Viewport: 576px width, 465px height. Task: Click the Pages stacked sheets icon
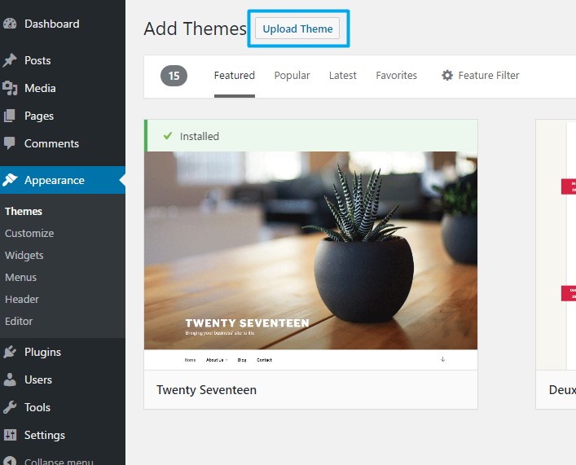point(10,116)
